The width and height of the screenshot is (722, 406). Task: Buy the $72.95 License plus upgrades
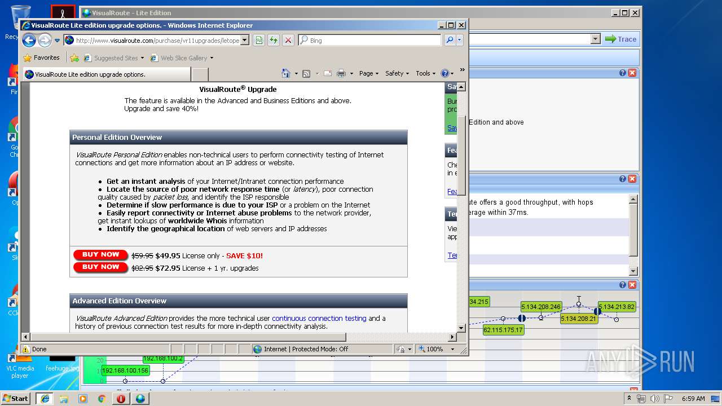100,267
